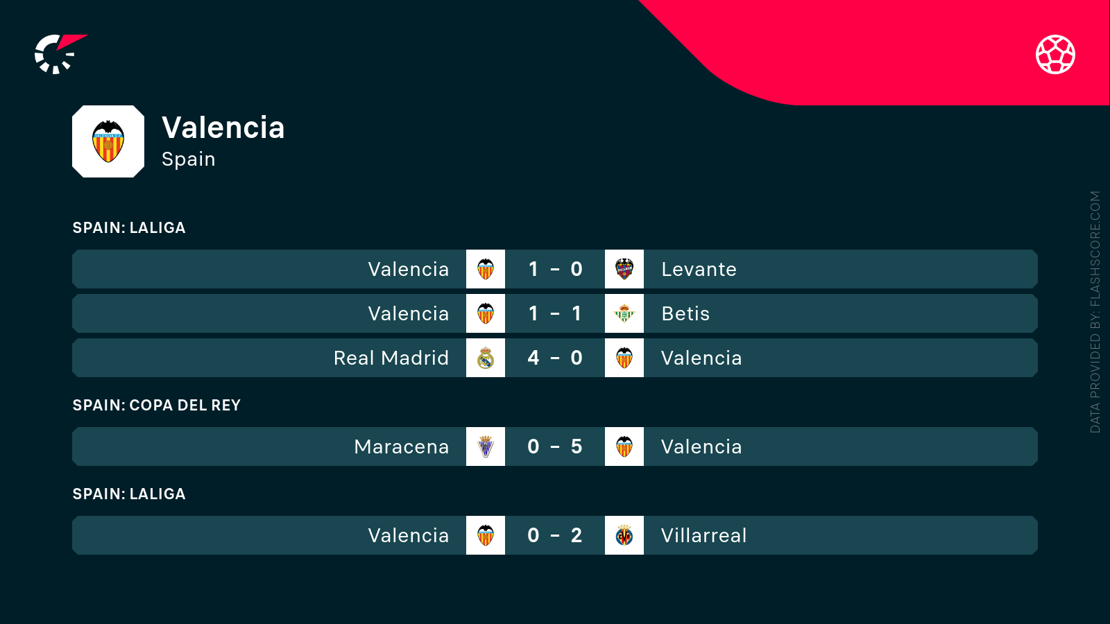Click the large Valencia club crest
1110x624 pixels.
(x=108, y=141)
